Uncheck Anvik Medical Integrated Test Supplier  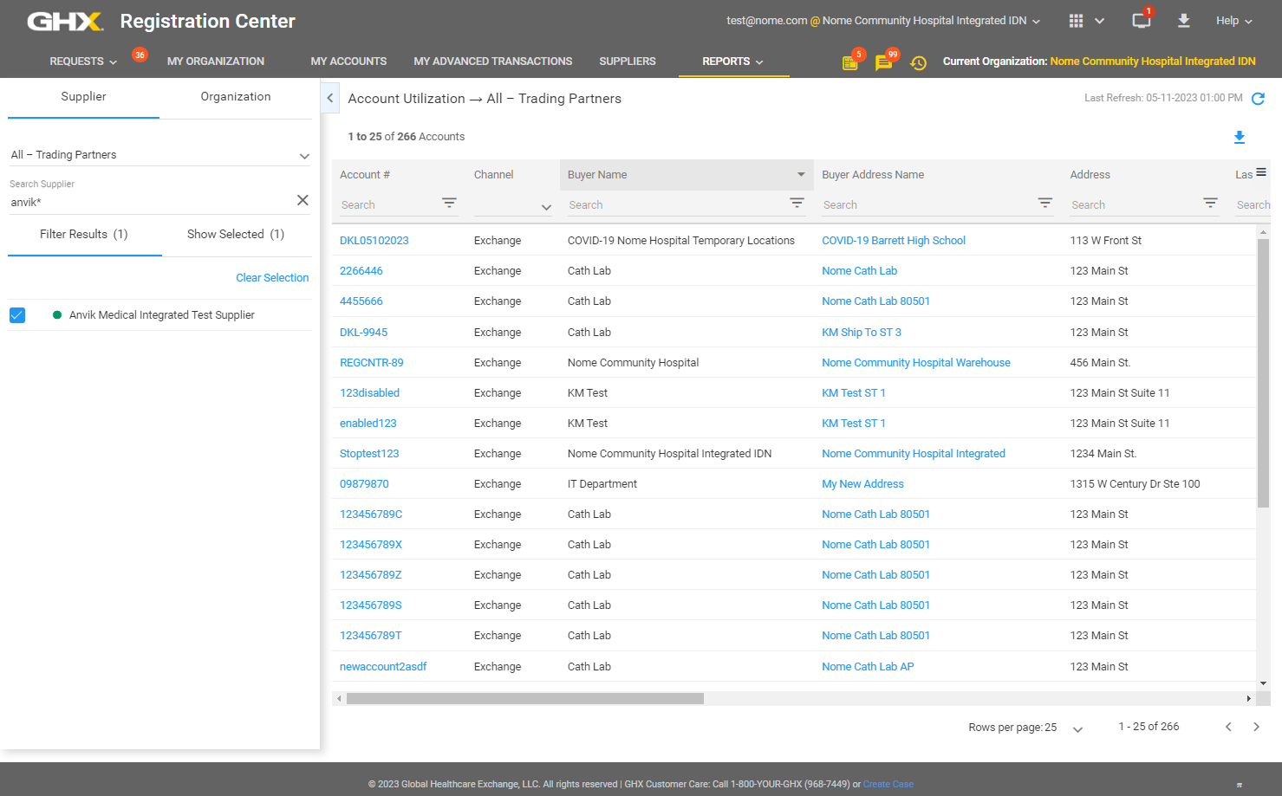pos(17,315)
